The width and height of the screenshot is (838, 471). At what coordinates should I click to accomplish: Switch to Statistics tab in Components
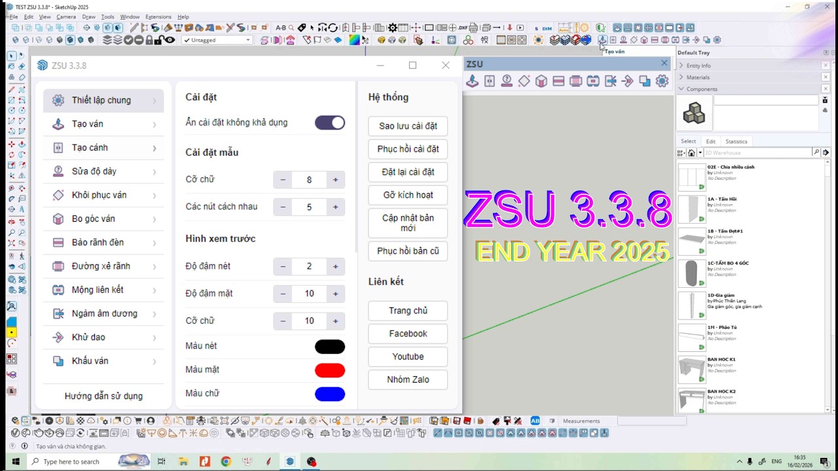736,141
